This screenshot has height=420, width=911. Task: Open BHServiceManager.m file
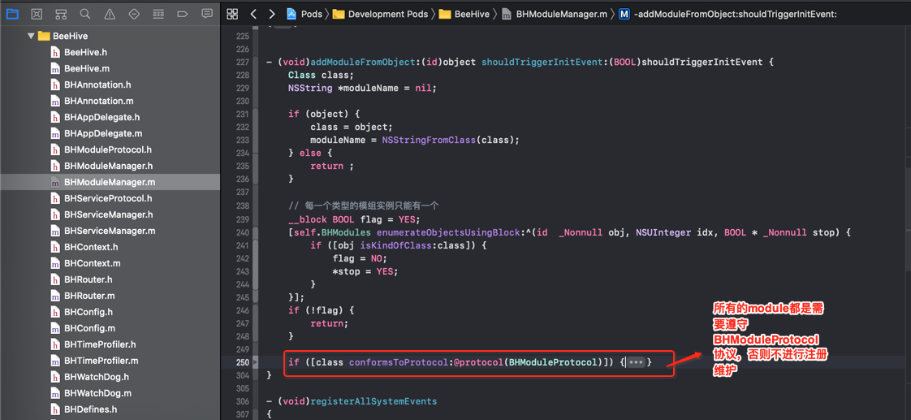tap(103, 231)
